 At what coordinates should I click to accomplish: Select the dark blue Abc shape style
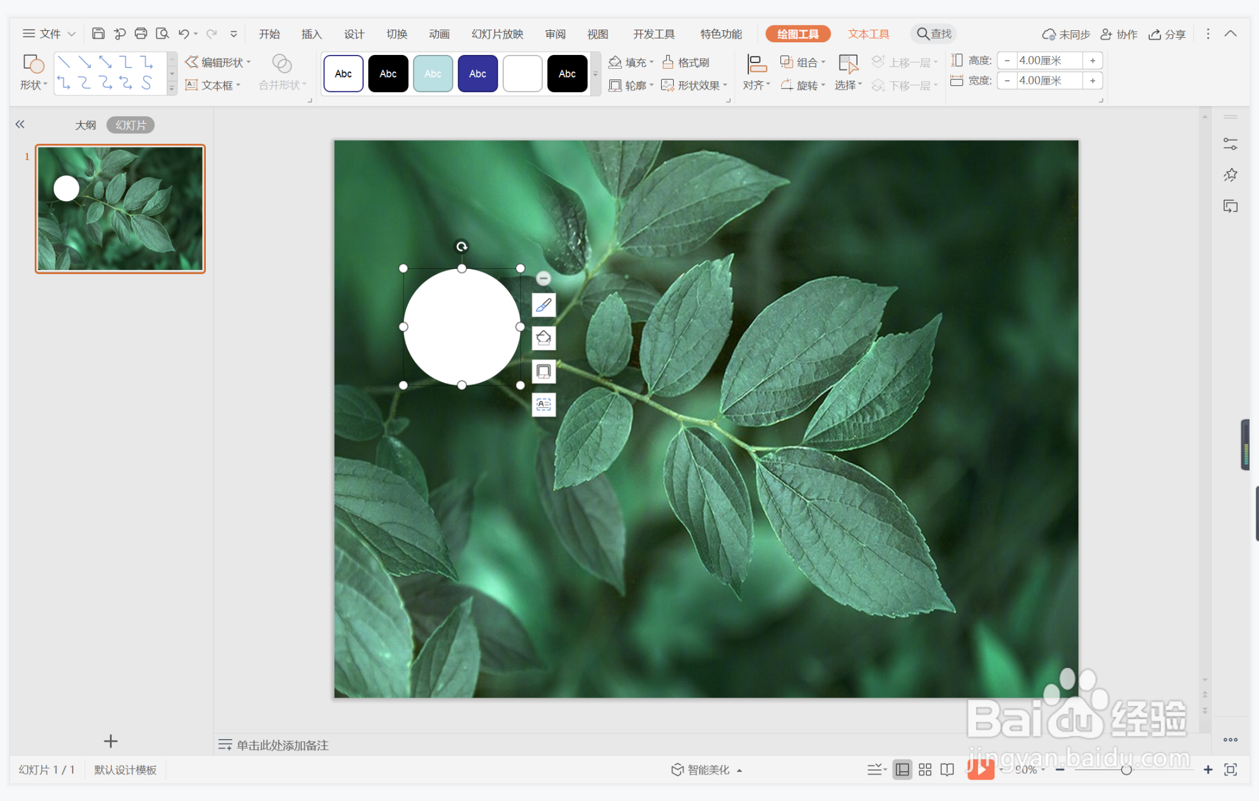(x=477, y=74)
